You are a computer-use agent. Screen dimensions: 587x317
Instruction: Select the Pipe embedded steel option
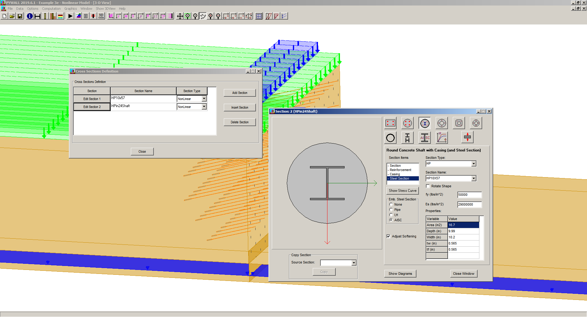pyautogui.click(x=391, y=210)
